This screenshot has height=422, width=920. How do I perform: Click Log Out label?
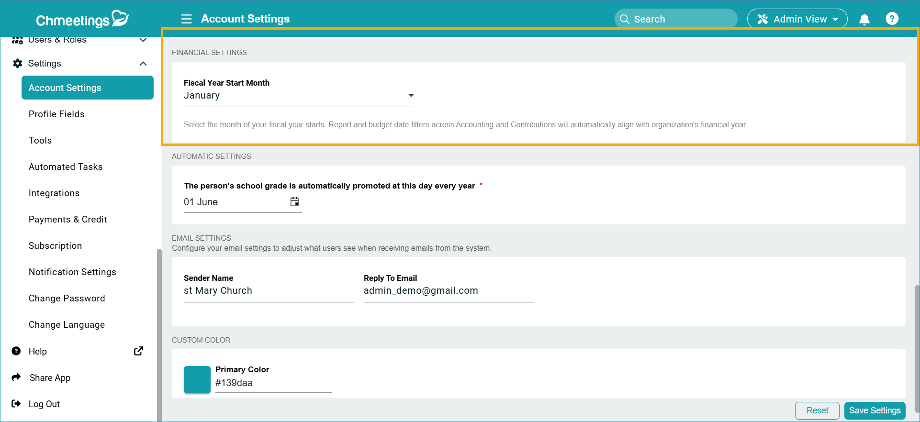tap(45, 404)
